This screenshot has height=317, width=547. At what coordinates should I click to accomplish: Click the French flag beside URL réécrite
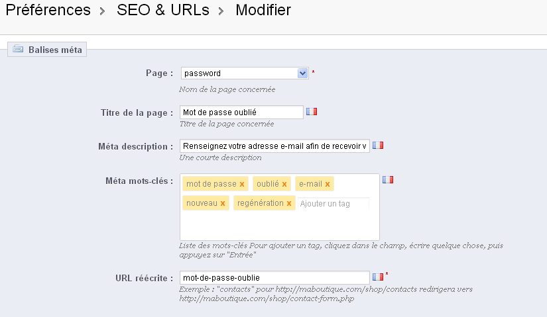coord(378,277)
